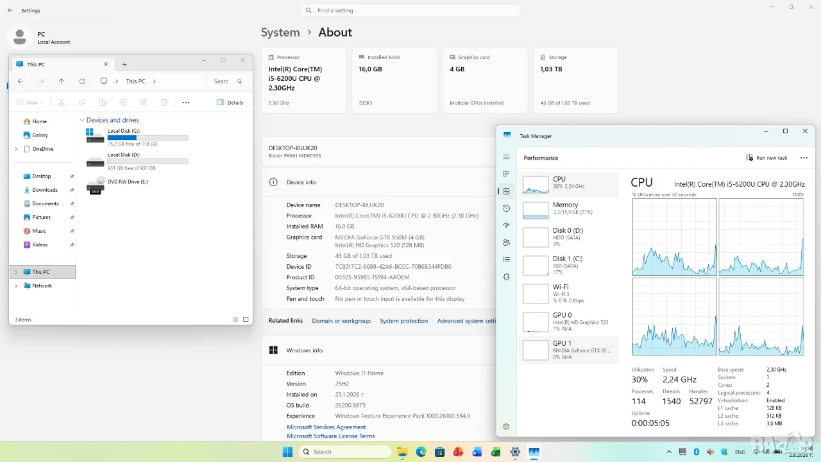Open Users page in Task Manager sidebar
Viewport: 821px width, 462px height.
[506, 243]
